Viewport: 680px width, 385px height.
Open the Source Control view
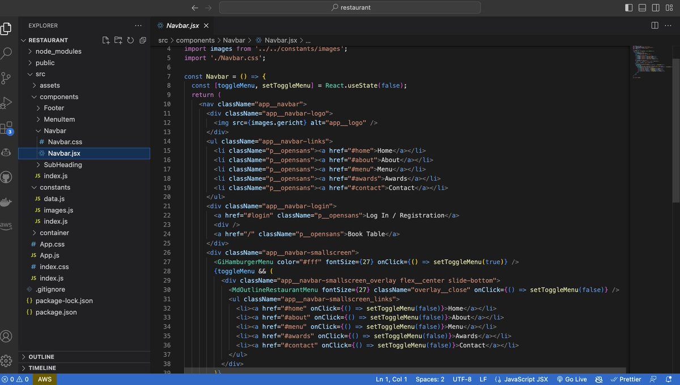point(6,78)
